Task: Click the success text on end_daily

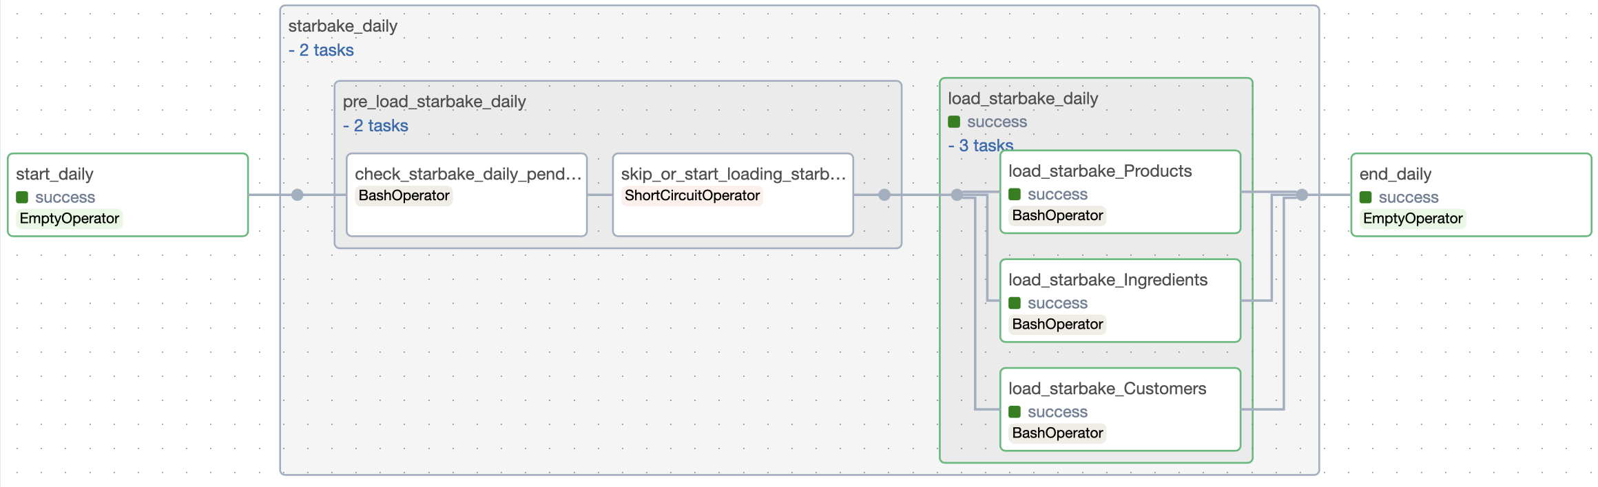Action: coord(1409,197)
